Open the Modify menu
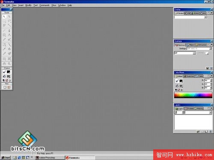The image size is (214, 160). coord(28,5)
